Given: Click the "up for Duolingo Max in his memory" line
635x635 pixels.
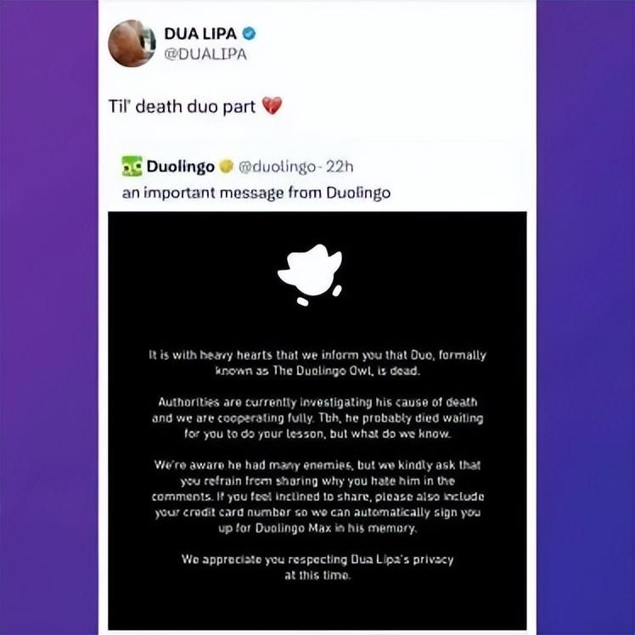Looking at the screenshot, I should pos(317,528).
